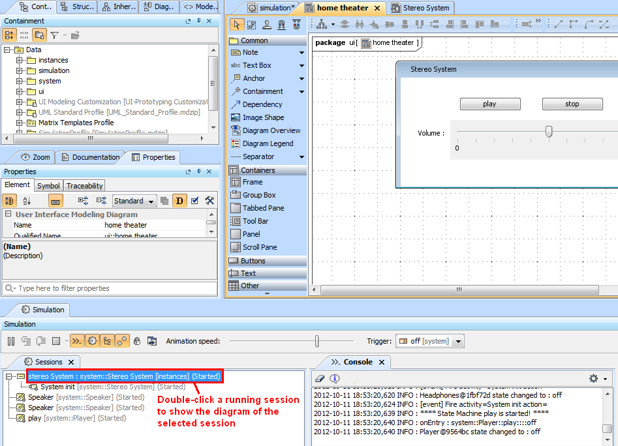Clear the console with the eraser icon
This screenshot has width=618, height=446.
coord(320,378)
